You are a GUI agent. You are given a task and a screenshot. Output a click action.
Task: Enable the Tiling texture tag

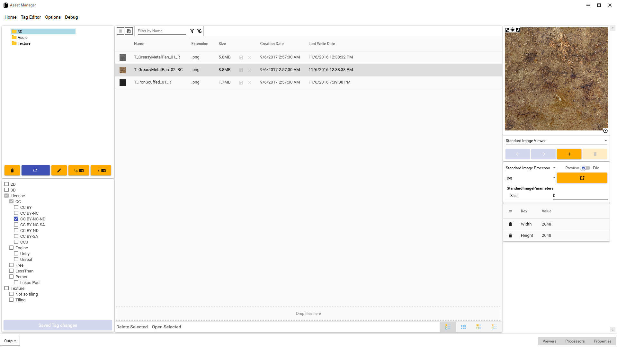[11, 300]
